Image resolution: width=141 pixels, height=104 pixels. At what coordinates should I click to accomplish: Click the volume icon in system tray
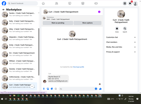[x=122, y=99]
